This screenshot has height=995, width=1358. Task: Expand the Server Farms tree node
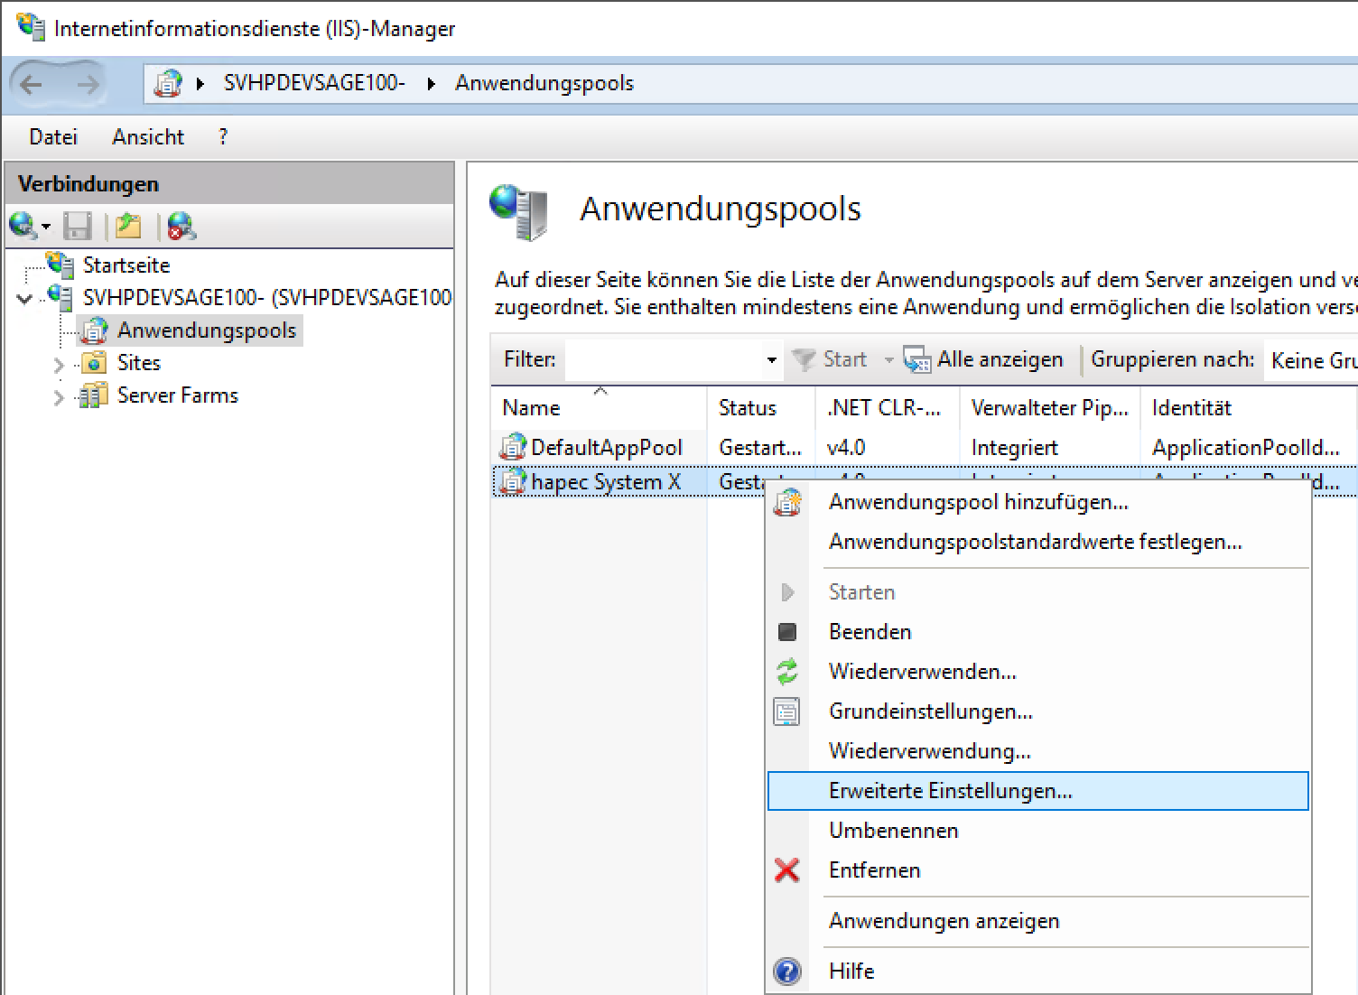pos(59,397)
